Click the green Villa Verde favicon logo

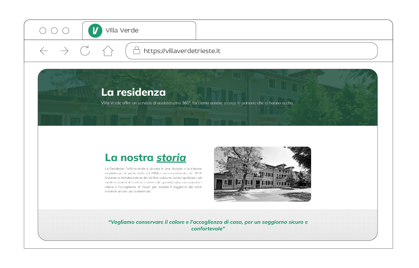[95, 31]
